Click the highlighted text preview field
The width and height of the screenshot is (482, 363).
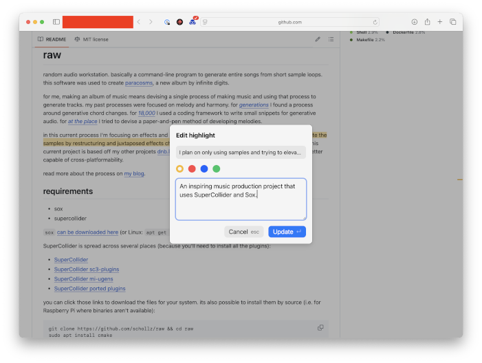(x=241, y=153)
